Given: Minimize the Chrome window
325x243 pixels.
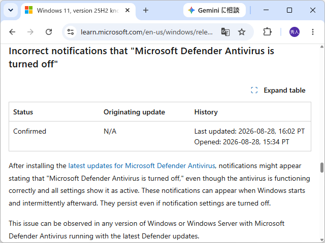Looking at the screenshot, I should coord(266,10).
